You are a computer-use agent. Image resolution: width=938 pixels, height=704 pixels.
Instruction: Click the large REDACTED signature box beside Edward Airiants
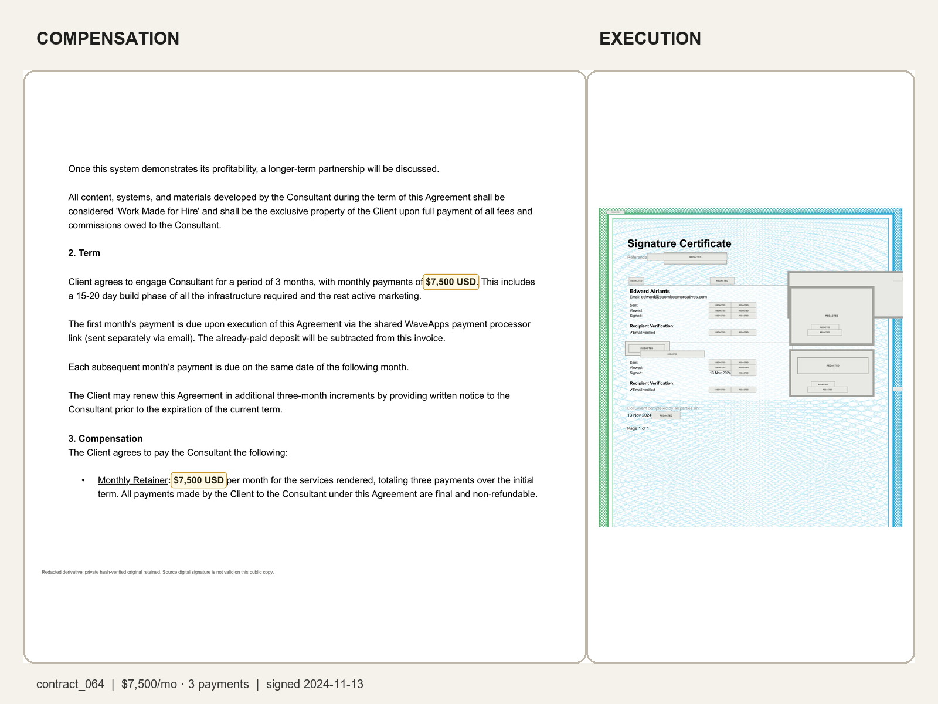coord(832,316)
